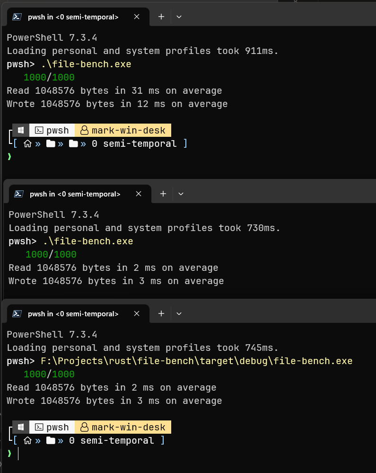Click the pwsh shell segment in the 911ms window prompt

pyautogui.click(x=52, y=130)
